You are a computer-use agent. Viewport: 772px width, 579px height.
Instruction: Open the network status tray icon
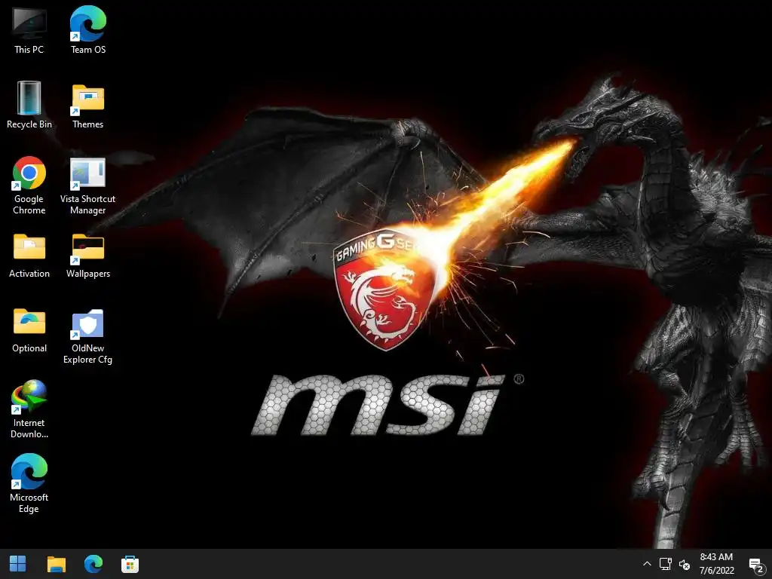666,564
